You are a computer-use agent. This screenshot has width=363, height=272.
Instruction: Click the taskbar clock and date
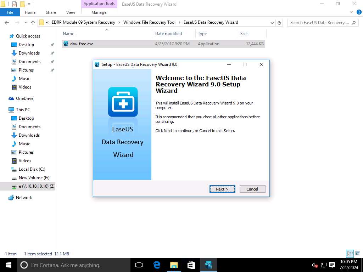pyautogui.click(x=349, y=265)
